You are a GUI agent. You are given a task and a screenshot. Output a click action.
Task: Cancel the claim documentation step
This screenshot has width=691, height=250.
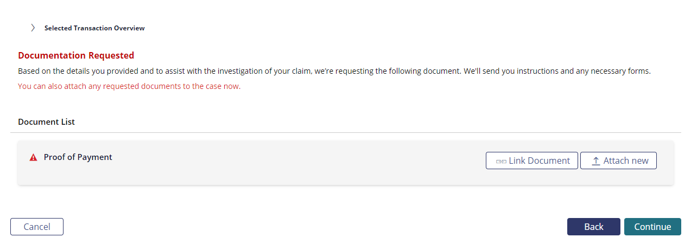(37, 227)
